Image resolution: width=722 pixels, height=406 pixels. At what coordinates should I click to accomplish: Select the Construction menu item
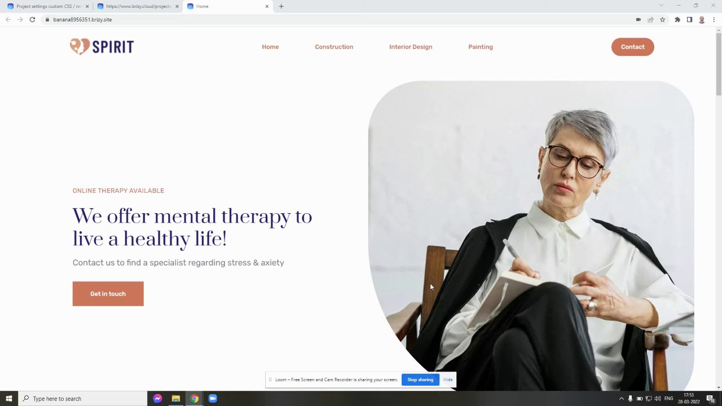pyautogui.click(x=334, y=47)
